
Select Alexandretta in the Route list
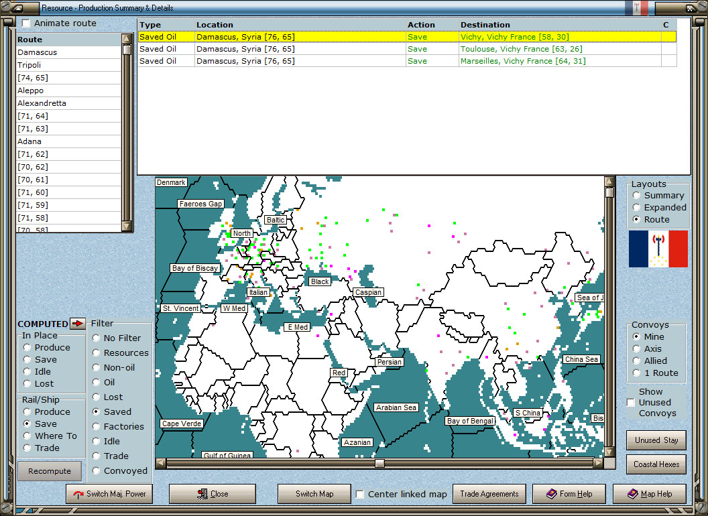coord(68,103)
